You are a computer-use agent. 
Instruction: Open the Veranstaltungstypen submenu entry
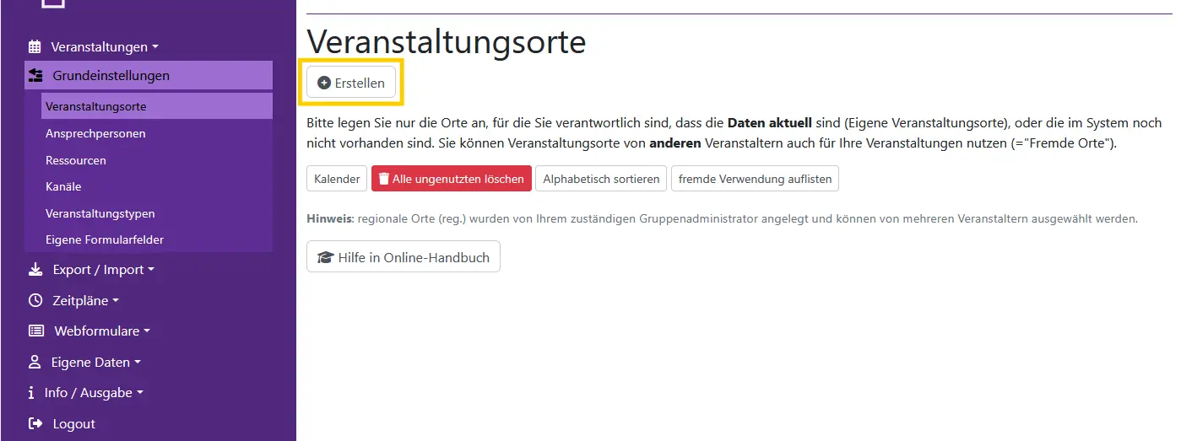tap(100, 213)
